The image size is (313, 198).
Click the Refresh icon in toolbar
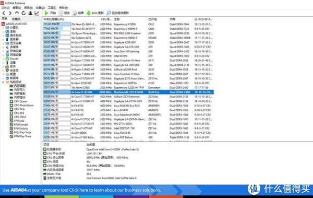[x=23, y=13]
